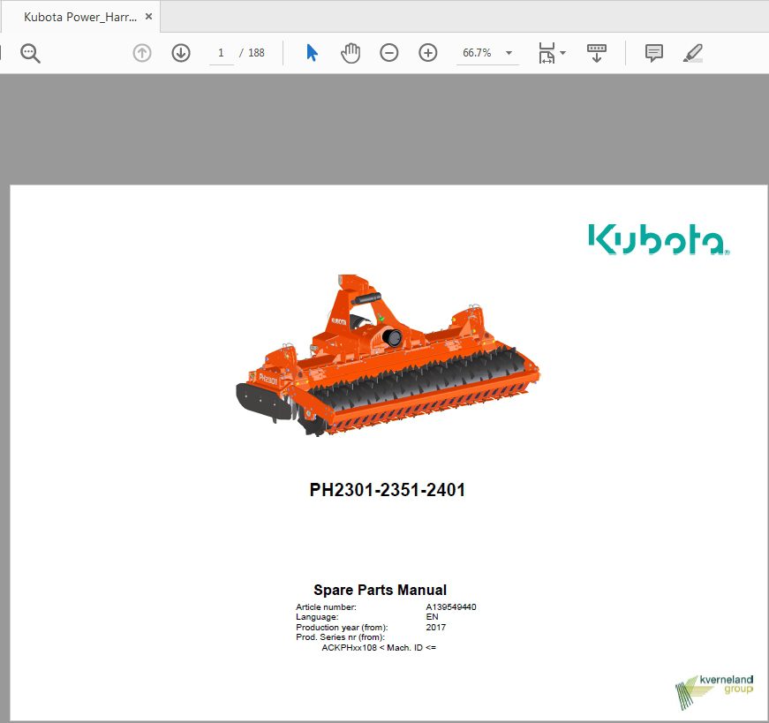This screenshot has height=723, width=769.
Task: Click the orange power harrow image
Action: [x=388, y=355]
